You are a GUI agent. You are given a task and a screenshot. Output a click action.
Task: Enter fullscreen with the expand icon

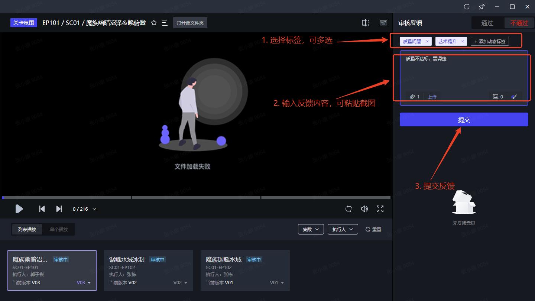[380, 209]
